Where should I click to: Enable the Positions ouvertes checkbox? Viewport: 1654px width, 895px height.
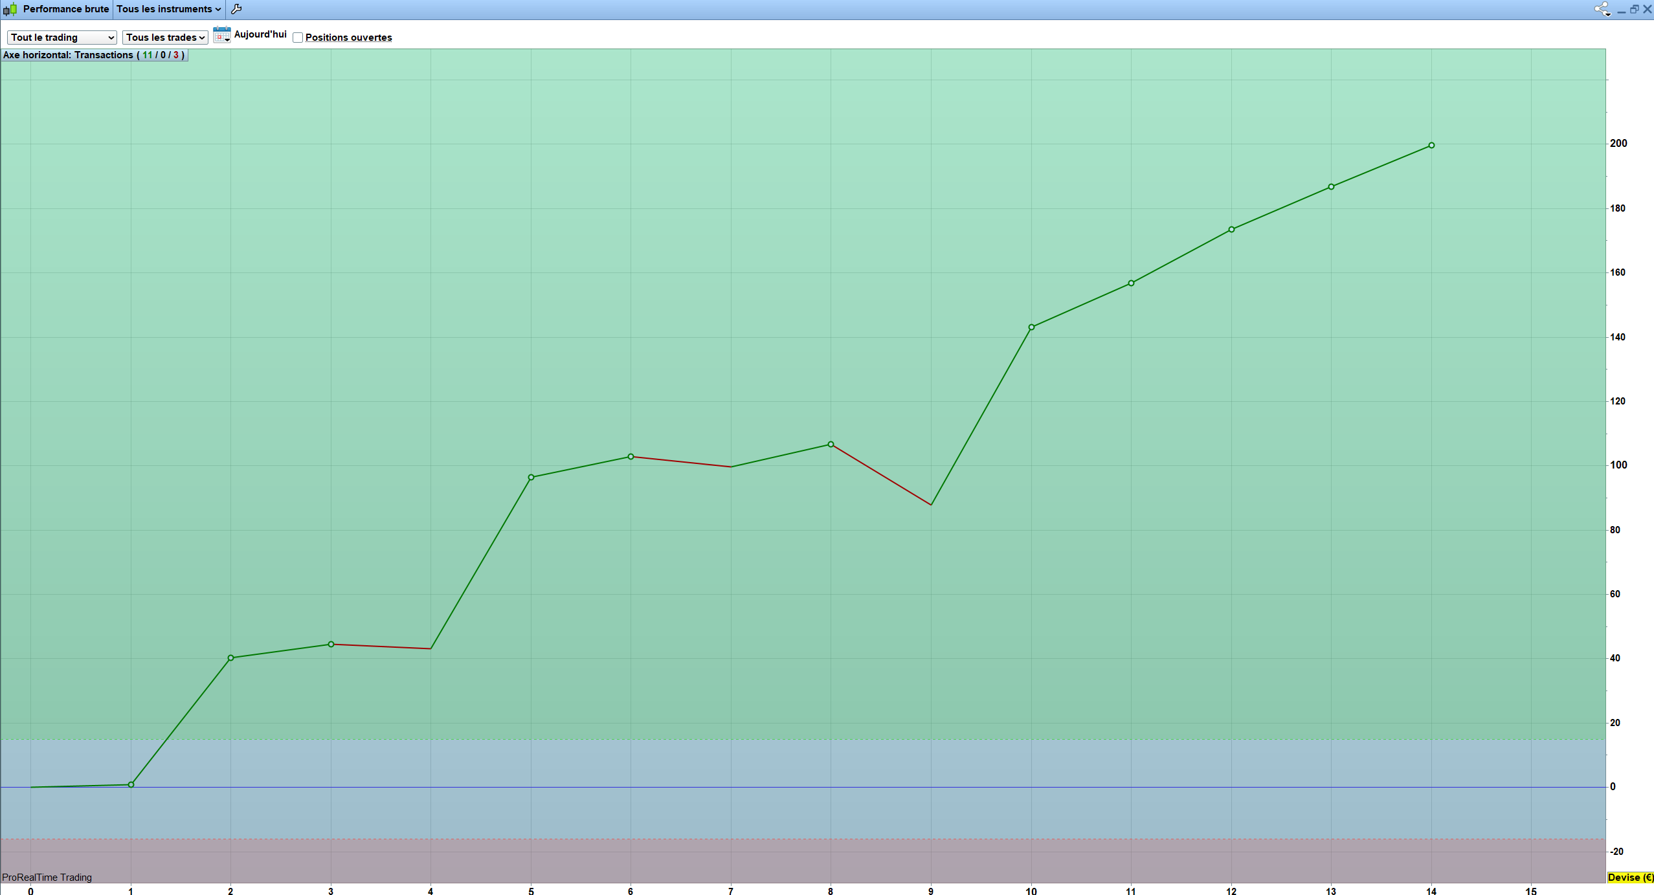pyautogui.click(x=298, y=38)
